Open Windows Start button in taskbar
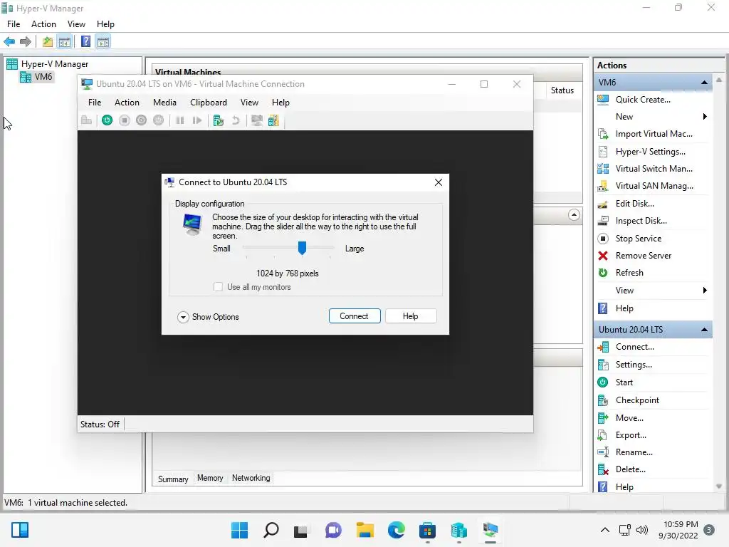The height and width of the screenshot is (547, 729). pos(239,530)
